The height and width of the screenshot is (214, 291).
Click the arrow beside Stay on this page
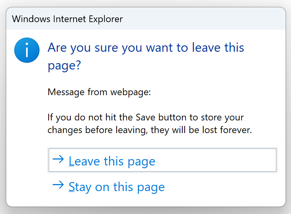[x=58, y=185]
